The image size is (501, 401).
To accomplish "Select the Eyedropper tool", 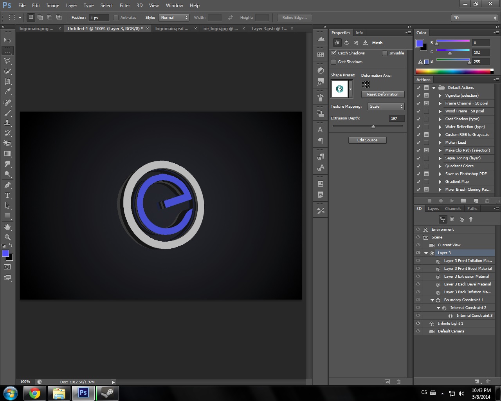I will [x=7, y=92].
